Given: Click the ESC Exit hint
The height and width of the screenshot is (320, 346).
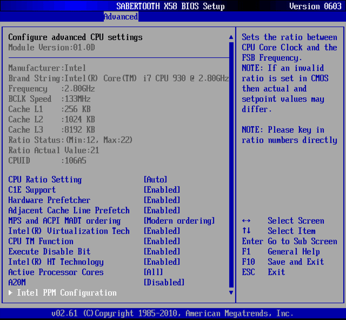Looking at the screenshot, I should [x=263, y=272].
